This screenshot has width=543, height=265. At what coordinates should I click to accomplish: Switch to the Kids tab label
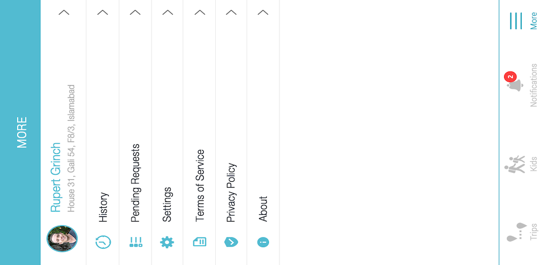pyautogui.click(x=533, y=164)
